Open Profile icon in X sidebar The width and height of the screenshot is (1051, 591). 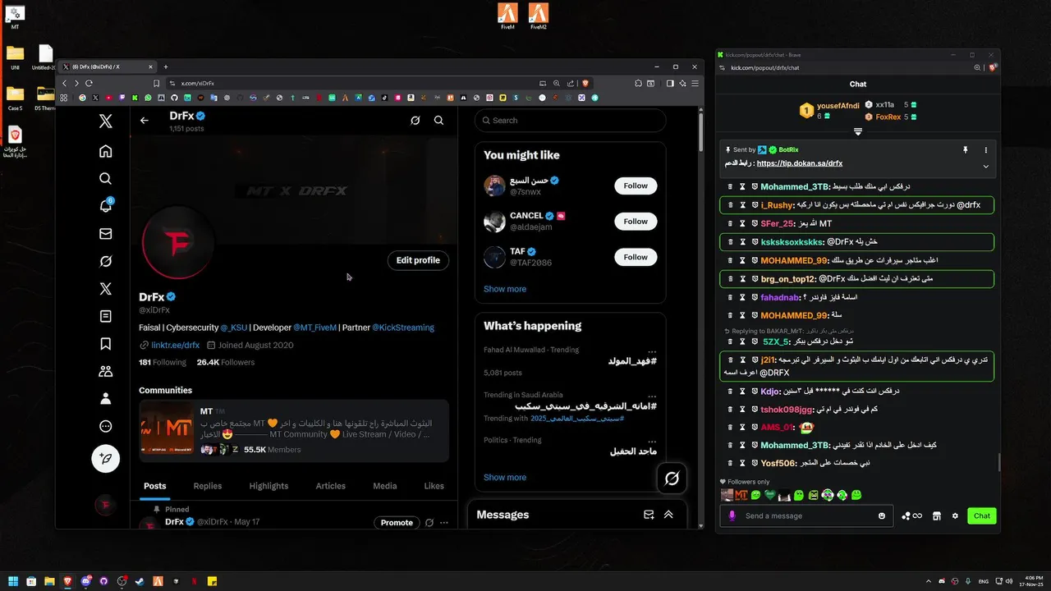pyautogui.click(x=105, y=399)
